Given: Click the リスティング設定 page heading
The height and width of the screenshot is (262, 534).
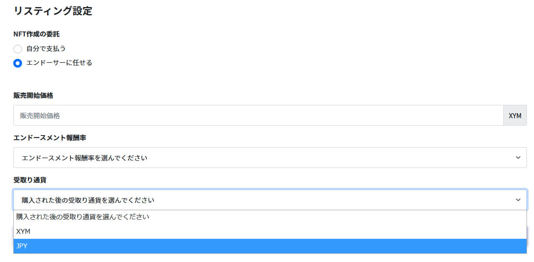Looking at the screenshot, I should (53, 11).
